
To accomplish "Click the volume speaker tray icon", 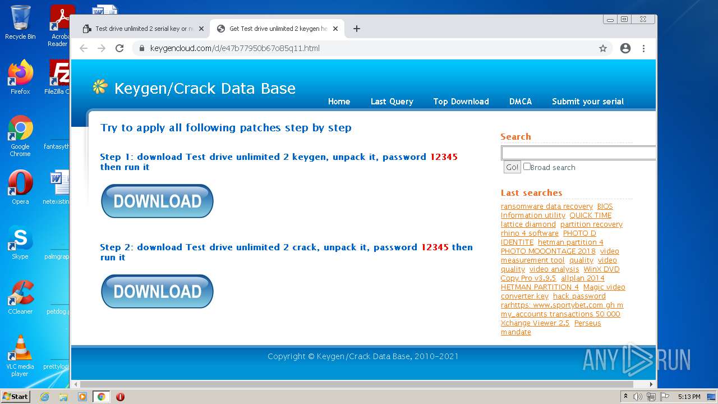I will pos(638,397).
